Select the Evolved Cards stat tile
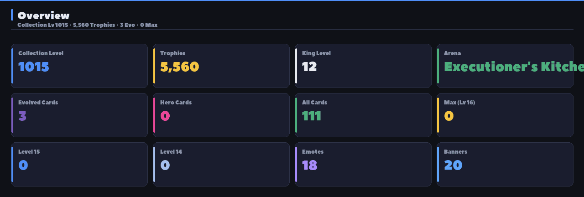Viewport: 584px width, 197px height. [x=79, y=115]
